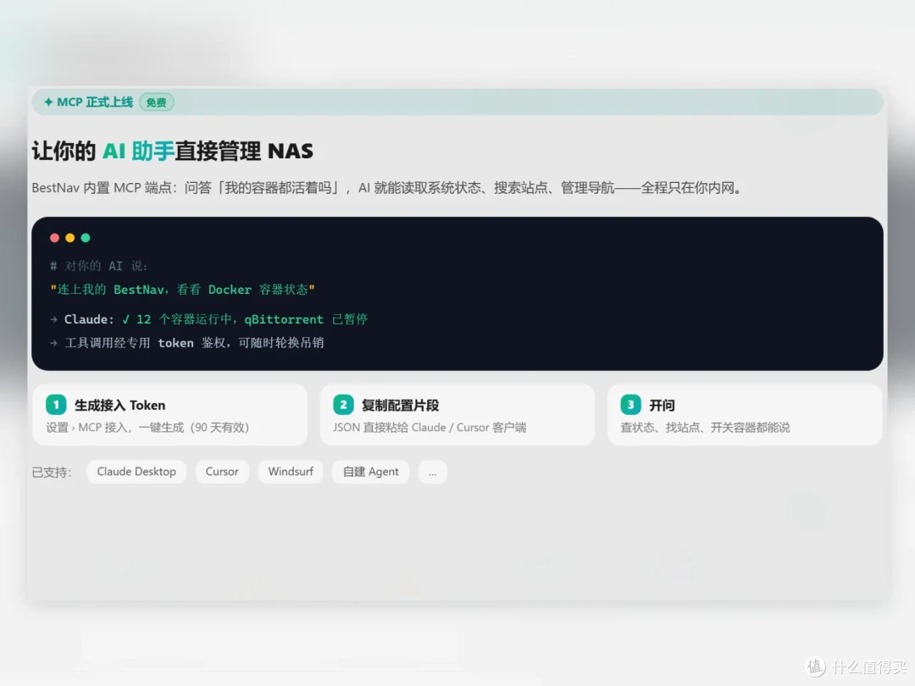Screen dimensions: 915x686
Task: Click the sparkle icon before MCP 正式上线
Action: (x=48, y=102)
